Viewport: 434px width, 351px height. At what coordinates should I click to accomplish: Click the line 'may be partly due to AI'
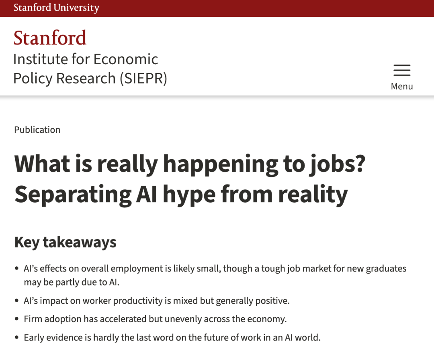72,282
